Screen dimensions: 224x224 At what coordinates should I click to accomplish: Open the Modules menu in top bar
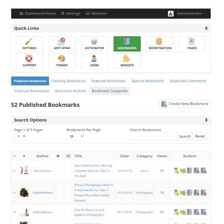(97, 13)
